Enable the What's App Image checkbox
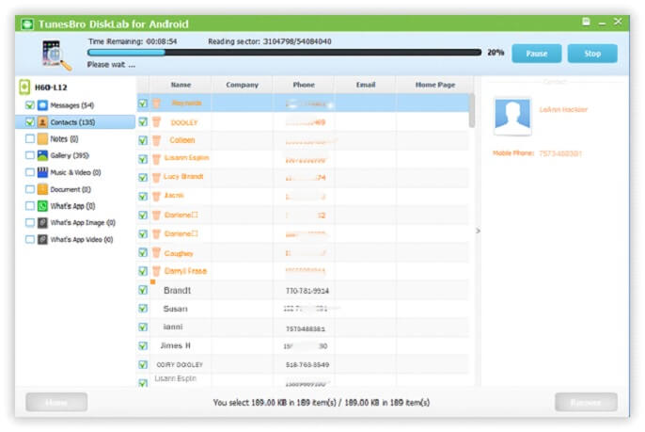Screen dimensions: 645x432 coord(30,223)
